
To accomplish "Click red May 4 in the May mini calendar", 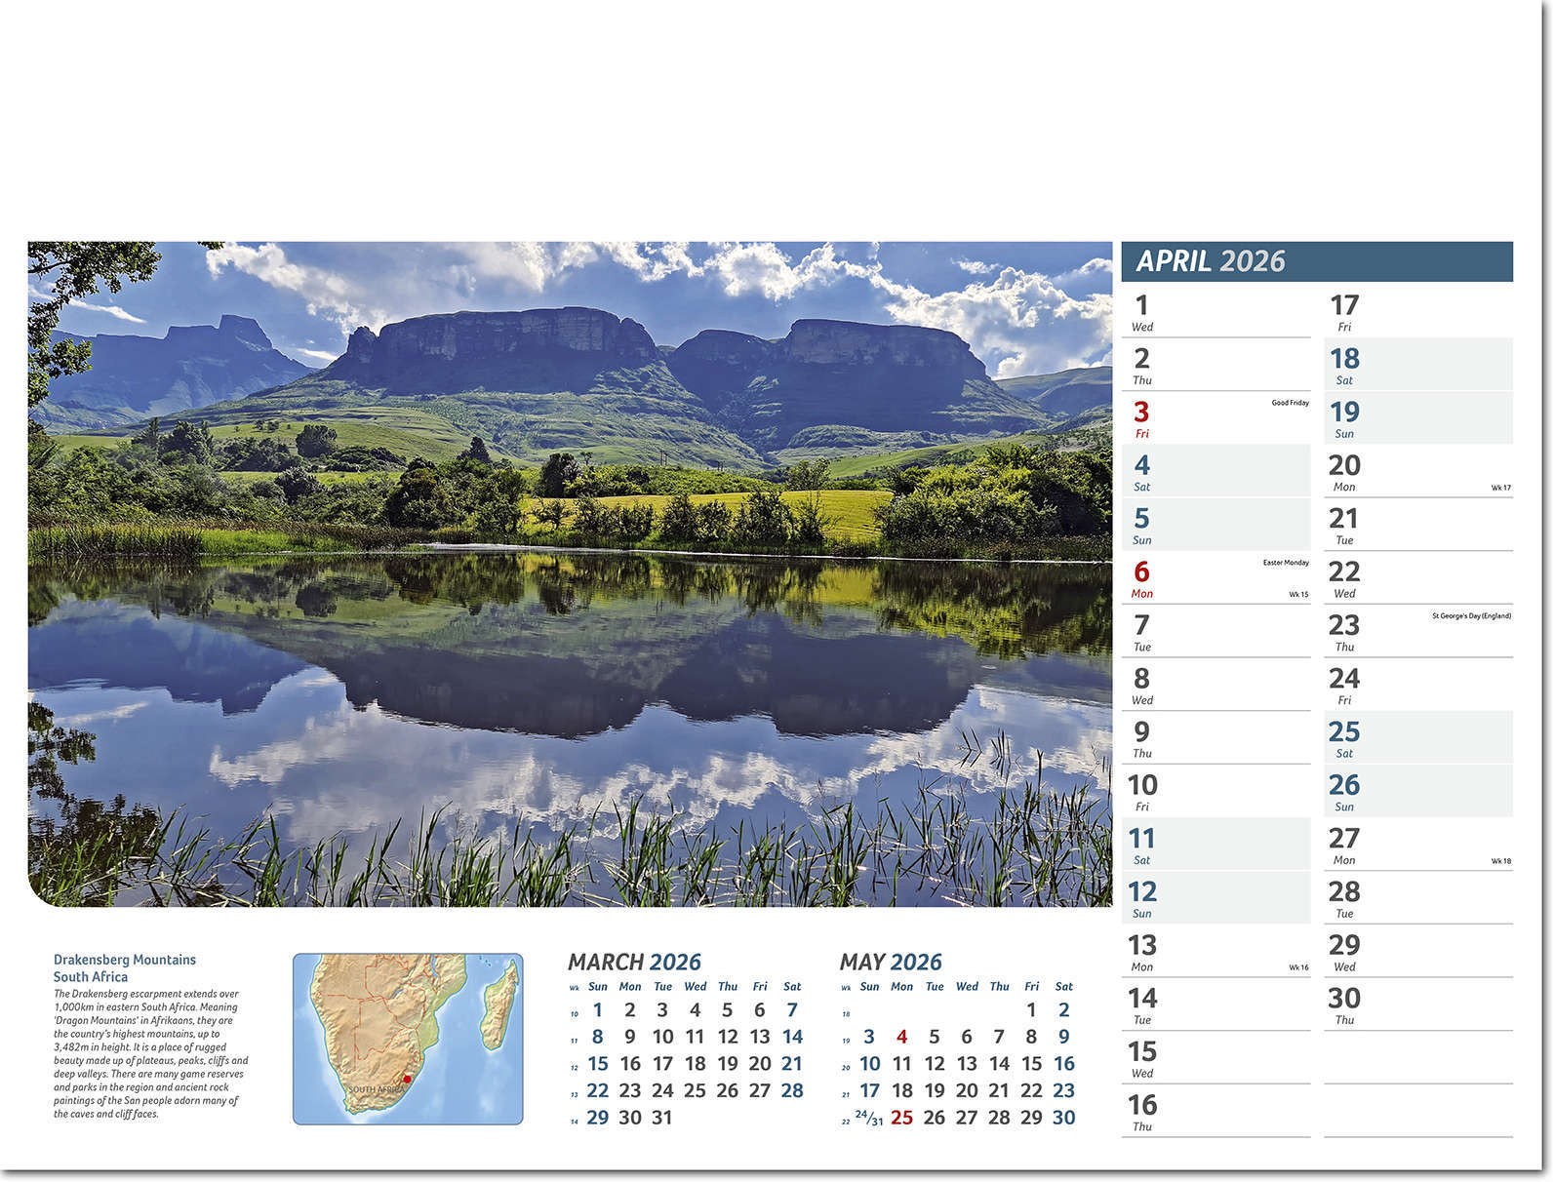I will click(901, 1037).
